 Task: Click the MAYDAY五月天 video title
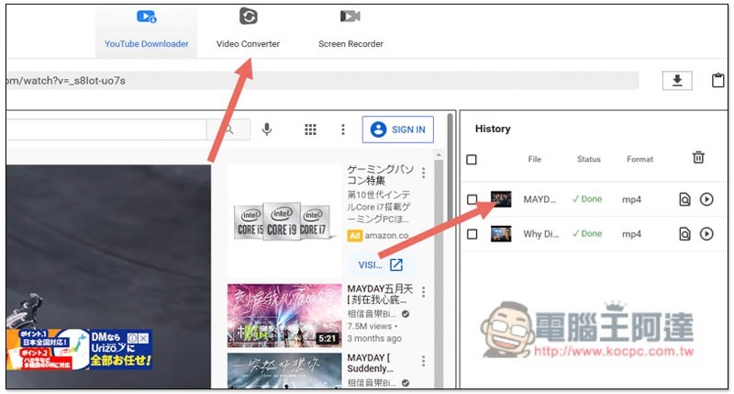click(380, 294)
